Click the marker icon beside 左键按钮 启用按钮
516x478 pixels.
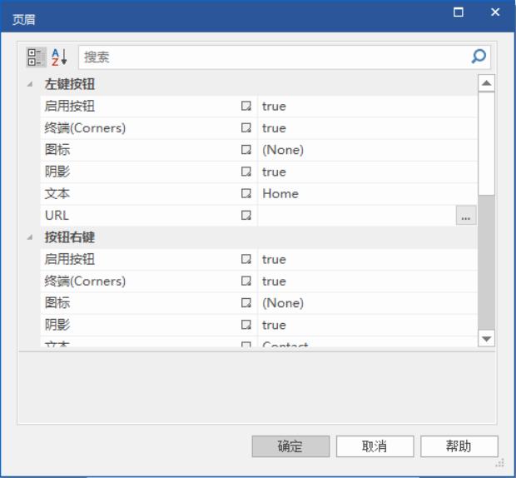[246, 107]
